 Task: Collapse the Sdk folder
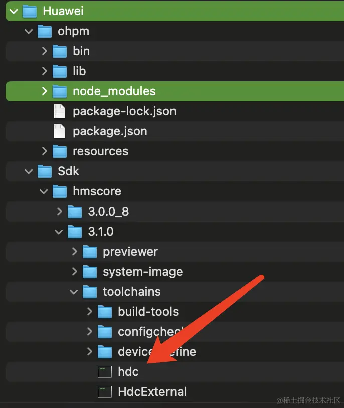(29, 171)
